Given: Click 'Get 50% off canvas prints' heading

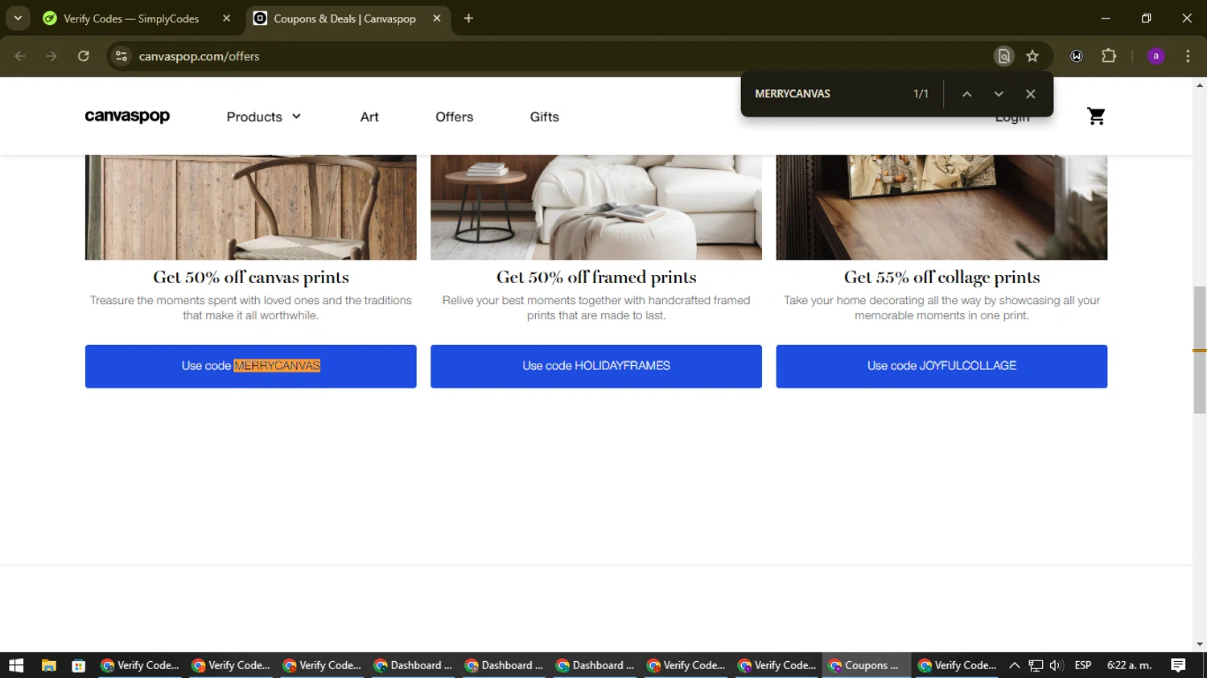Looking at the screenshot, I should click(251, 277).
